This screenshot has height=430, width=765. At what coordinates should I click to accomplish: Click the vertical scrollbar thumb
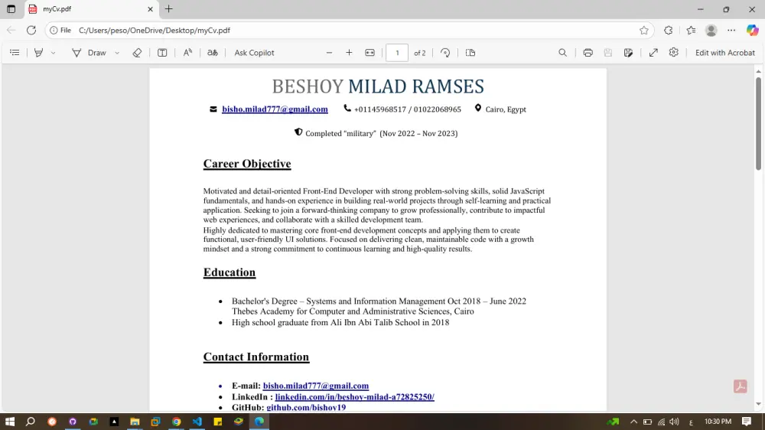point(758,123)
